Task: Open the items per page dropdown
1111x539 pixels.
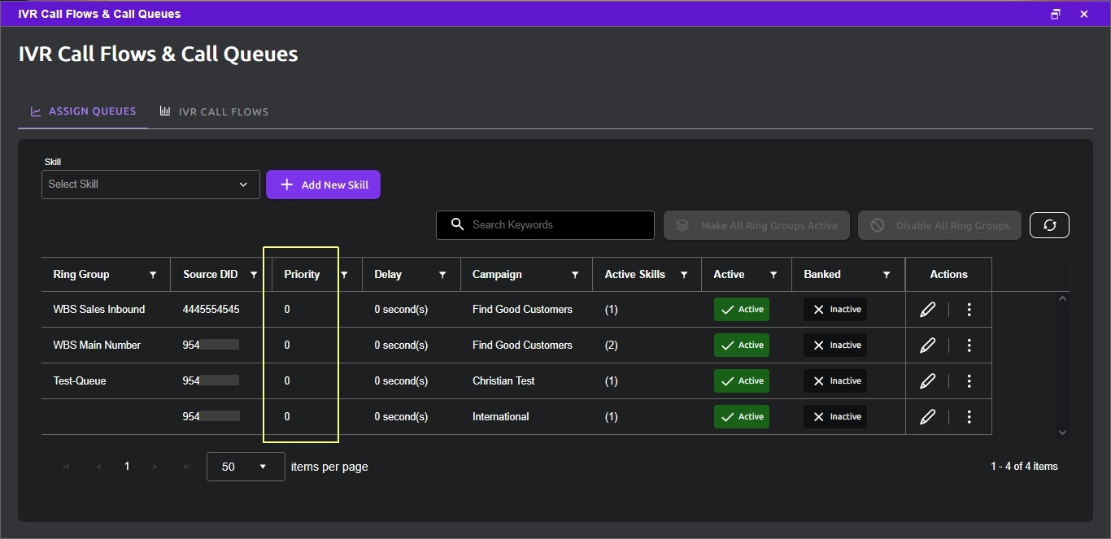Action: [x=246, y=467]
